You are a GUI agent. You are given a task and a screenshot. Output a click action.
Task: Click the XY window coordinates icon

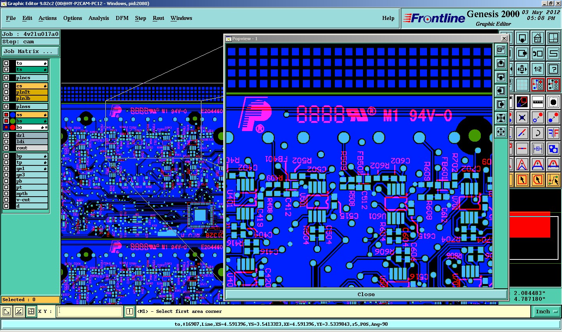pyautogui.click(x=553, y=38)
